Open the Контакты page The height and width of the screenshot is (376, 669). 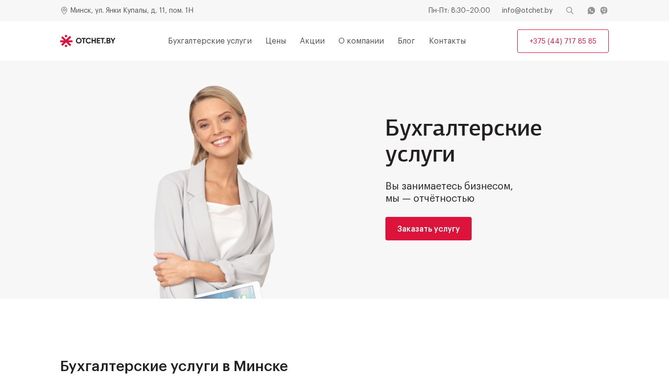click(447, 41)
